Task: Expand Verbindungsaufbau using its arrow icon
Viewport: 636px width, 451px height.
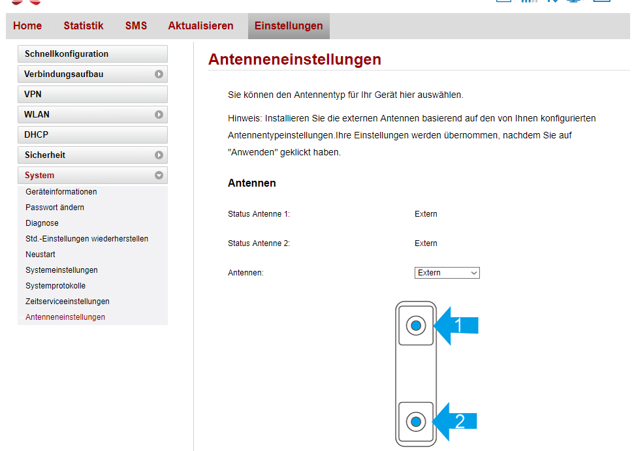Action: [x=159, y=74]
